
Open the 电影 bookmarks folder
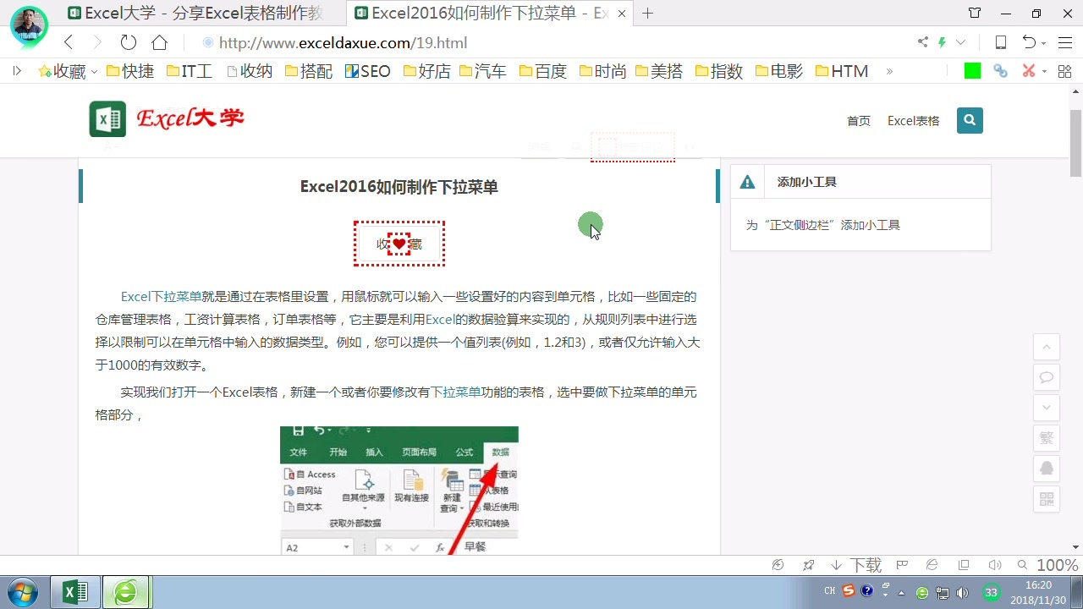click(779, 72)
